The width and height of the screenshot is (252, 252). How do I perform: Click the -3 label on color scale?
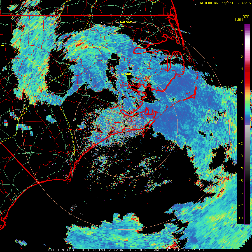[x=241, y=156]
